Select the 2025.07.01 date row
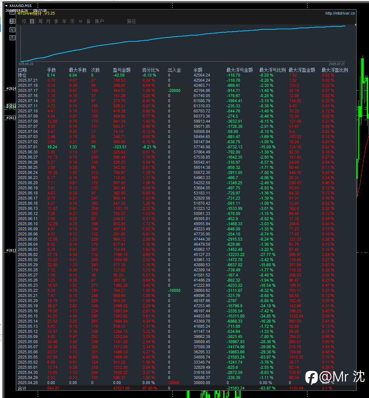Viewport: 369px width, 398px height. point(28,147)
